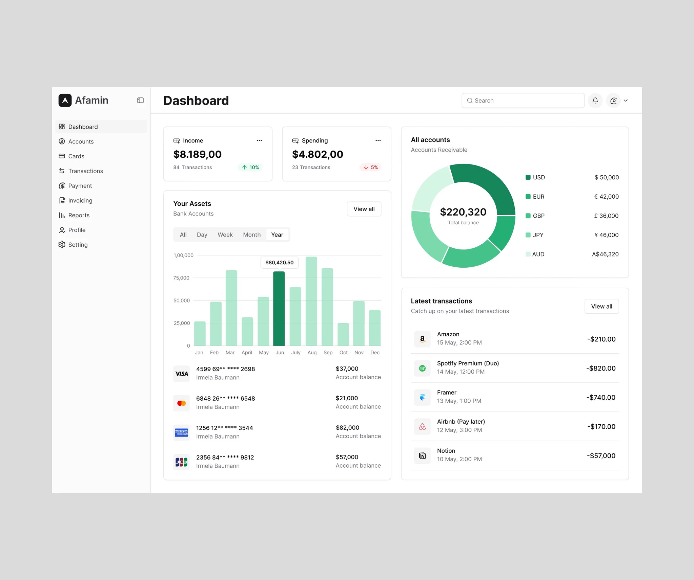Click the Mastercard logo icon
Image resolution: width=694 pixels, height=580 pixels.
pyautogui.click(x=182, y=403)
